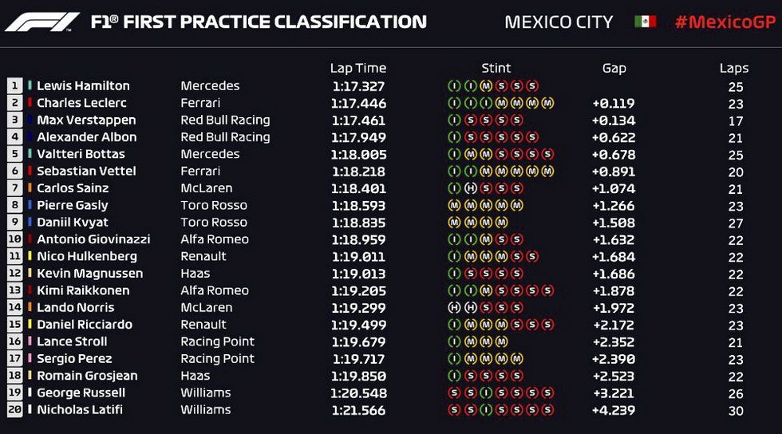Click Verstappen's last soft tyre icon
The height and width of the screenshot is (434, 782).
(517, 120)
